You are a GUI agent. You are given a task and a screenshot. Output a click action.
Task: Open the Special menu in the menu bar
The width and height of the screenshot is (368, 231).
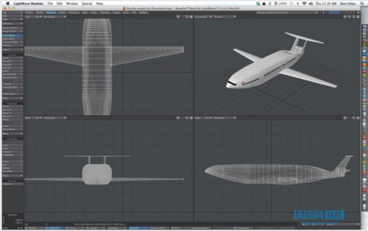point(87,4)
